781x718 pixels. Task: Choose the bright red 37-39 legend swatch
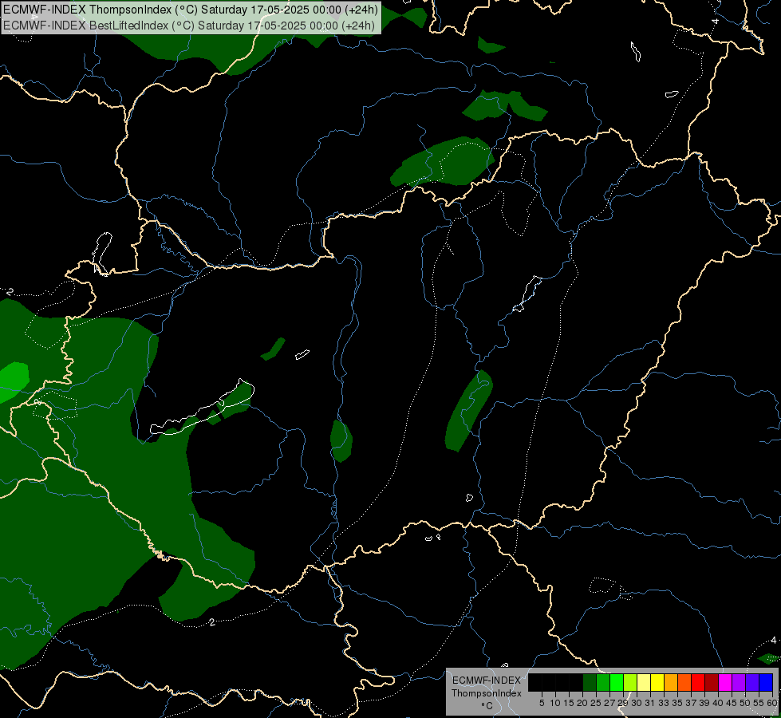(698, 683)
